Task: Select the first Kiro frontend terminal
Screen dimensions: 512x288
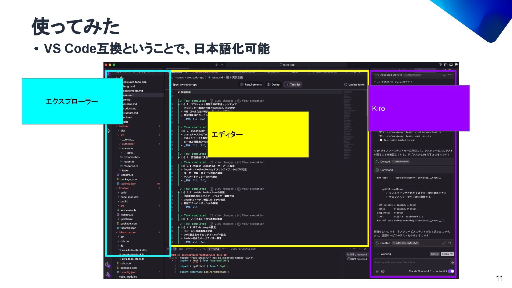Action: point(357,254)
